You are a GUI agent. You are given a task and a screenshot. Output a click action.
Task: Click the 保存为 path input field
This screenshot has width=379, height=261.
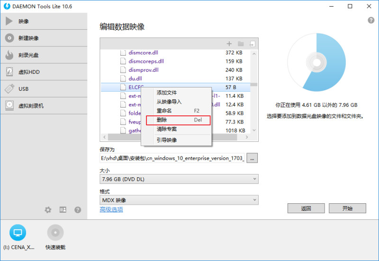point(172,158)
